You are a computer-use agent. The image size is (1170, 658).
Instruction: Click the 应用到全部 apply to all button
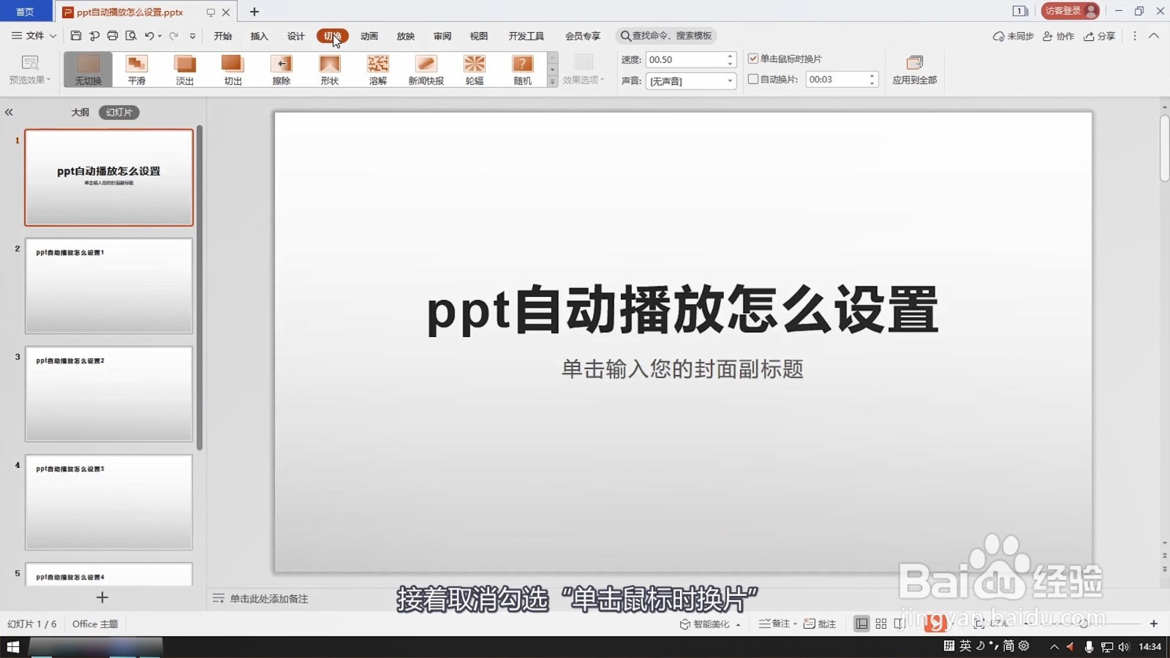click(x=915, y=69)
